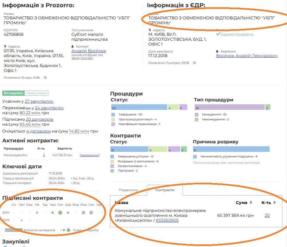Image resolution: width=287 pixels, height=247 pixels.
Task: Click the green checkmark beside 'Зареєстровано'
Action: click(218, 34)
